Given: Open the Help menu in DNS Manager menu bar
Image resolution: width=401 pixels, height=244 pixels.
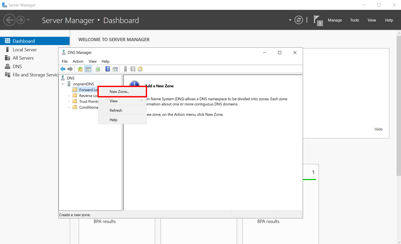Looking at the screenshot, I should click(106, 61).
